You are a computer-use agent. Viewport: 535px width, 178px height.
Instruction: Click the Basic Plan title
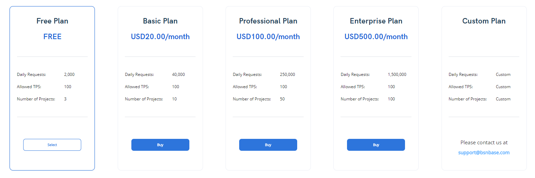(160, 21)
